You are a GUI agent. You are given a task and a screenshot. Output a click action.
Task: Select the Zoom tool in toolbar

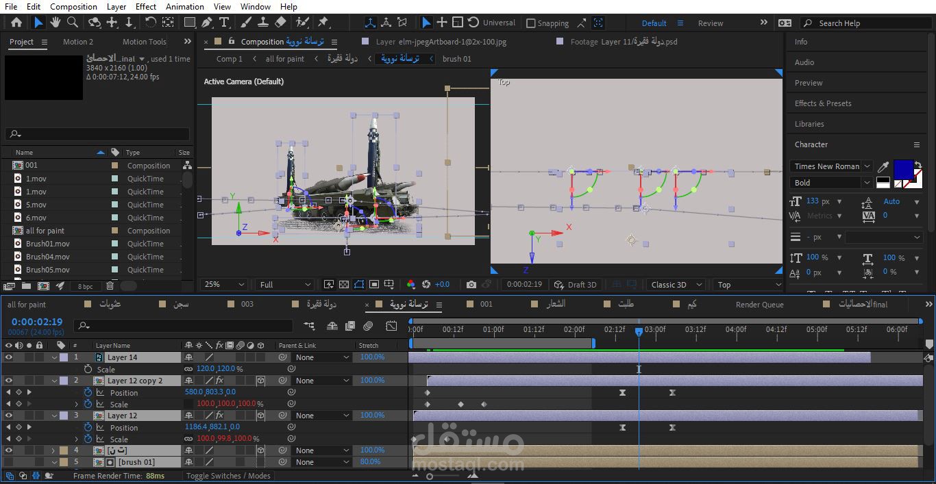pyautogui.click(x=73, y=23)
